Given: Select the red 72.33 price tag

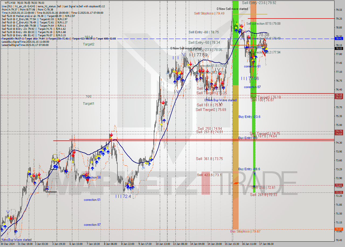Looking at the screenshot, I should pos(339,192).
